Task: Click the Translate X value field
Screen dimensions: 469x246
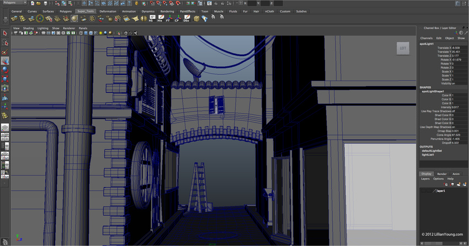Action: click(x=460, y=48)
